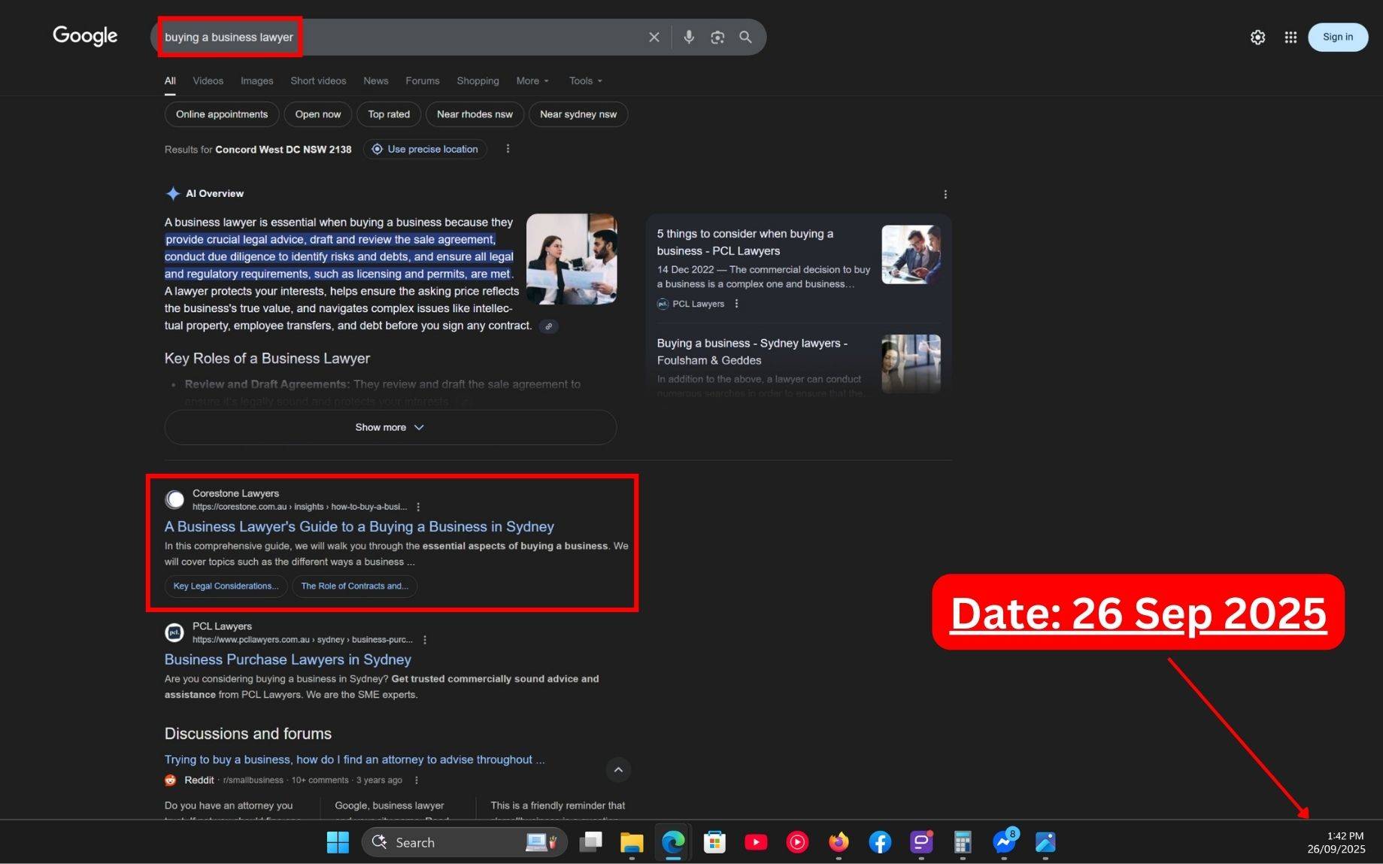
Task: Expand the More search categories dropdown
Action: [x=532, y=80]
